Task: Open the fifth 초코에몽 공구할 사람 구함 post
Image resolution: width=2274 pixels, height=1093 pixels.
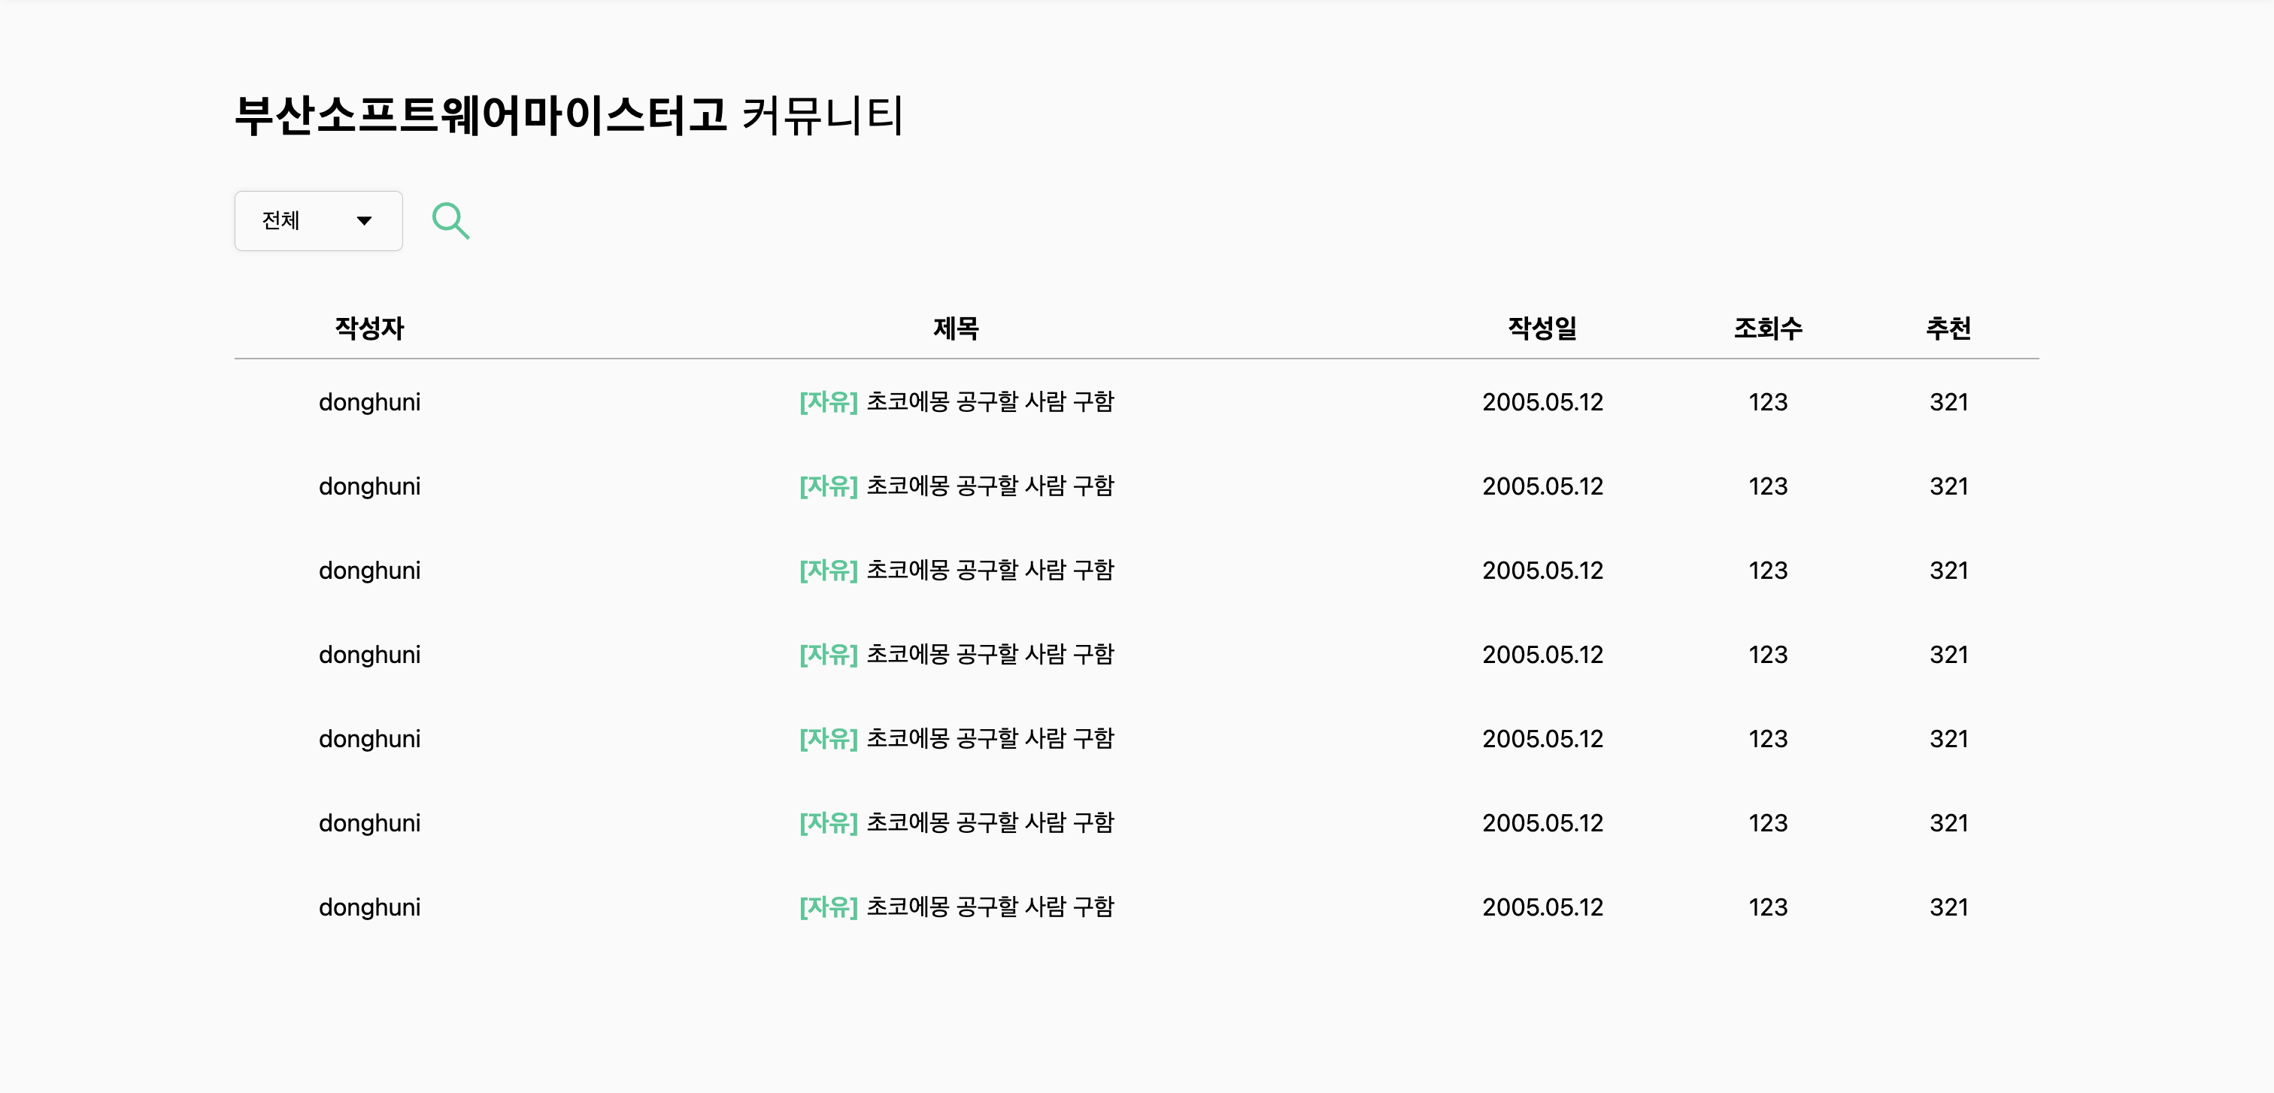Action: click(990, 738)
